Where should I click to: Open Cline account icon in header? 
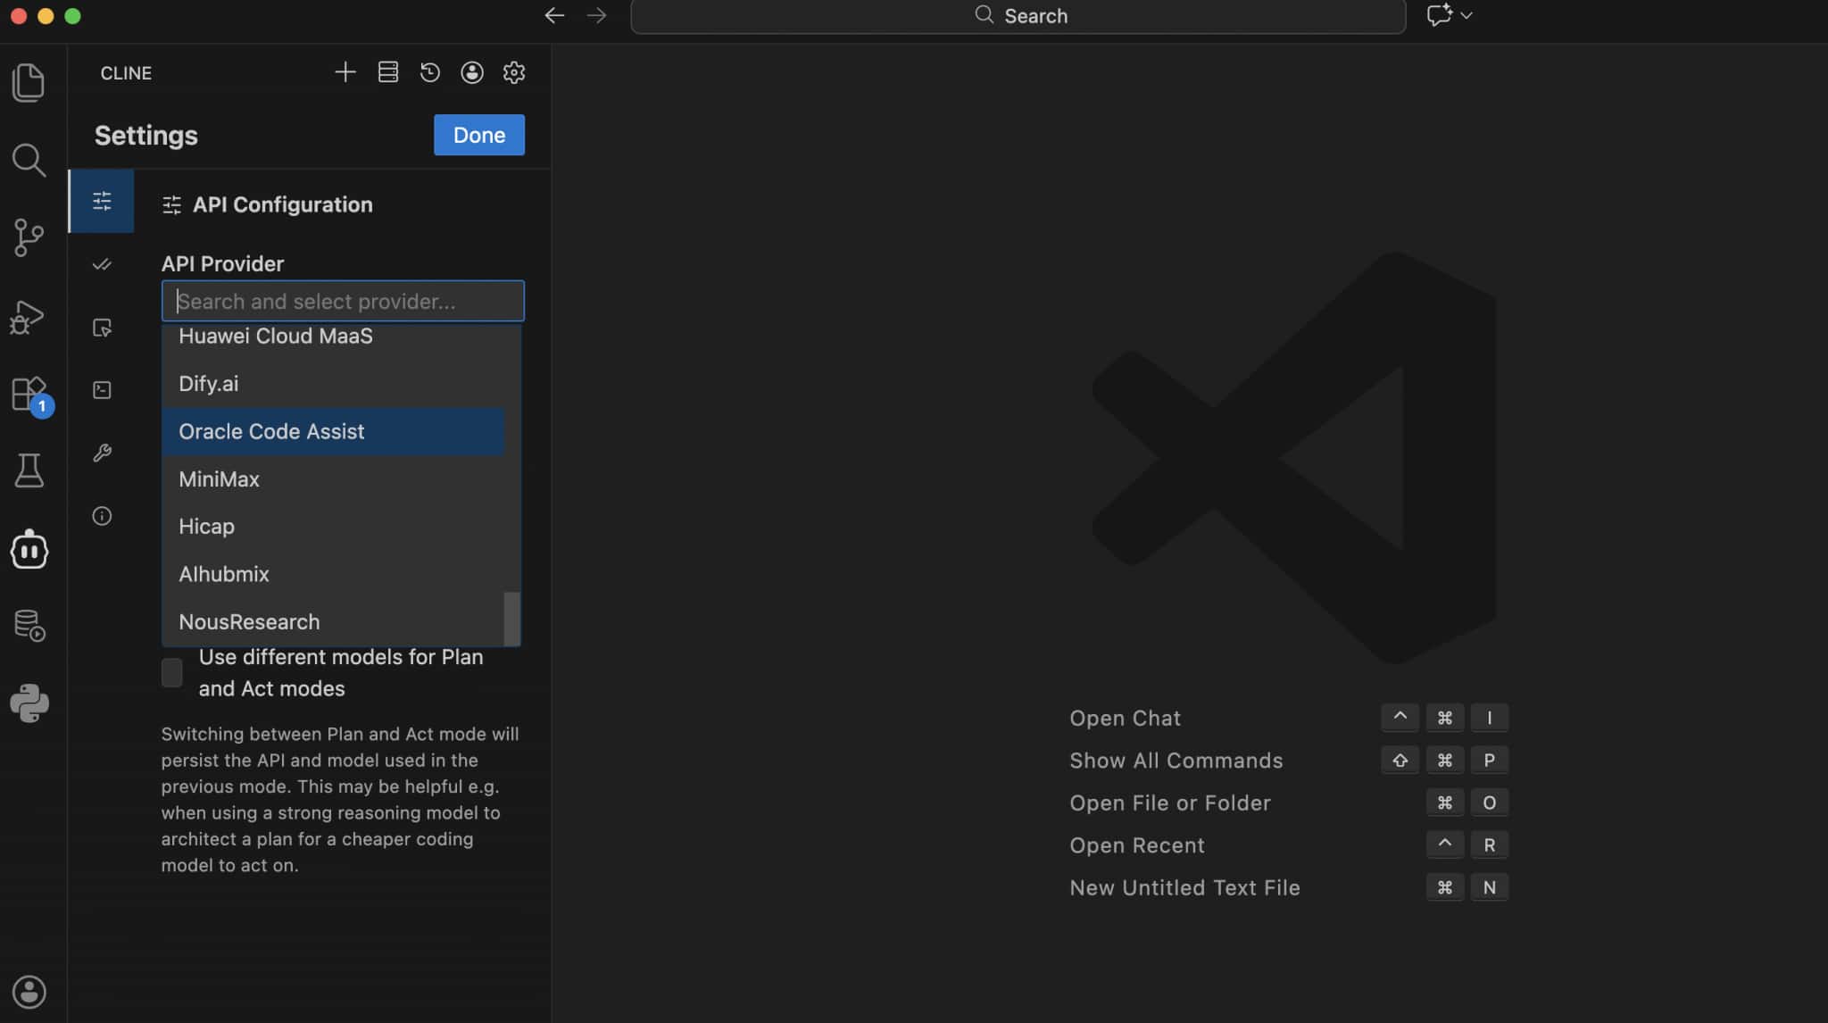click(x=472, y=72)
